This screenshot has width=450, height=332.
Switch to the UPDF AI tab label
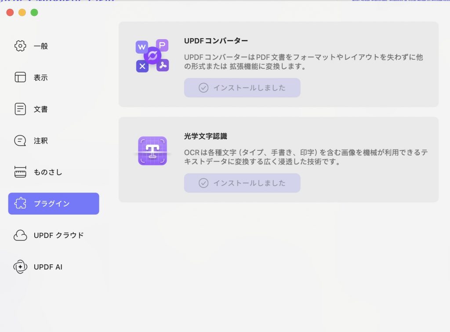tap(48, 267)
